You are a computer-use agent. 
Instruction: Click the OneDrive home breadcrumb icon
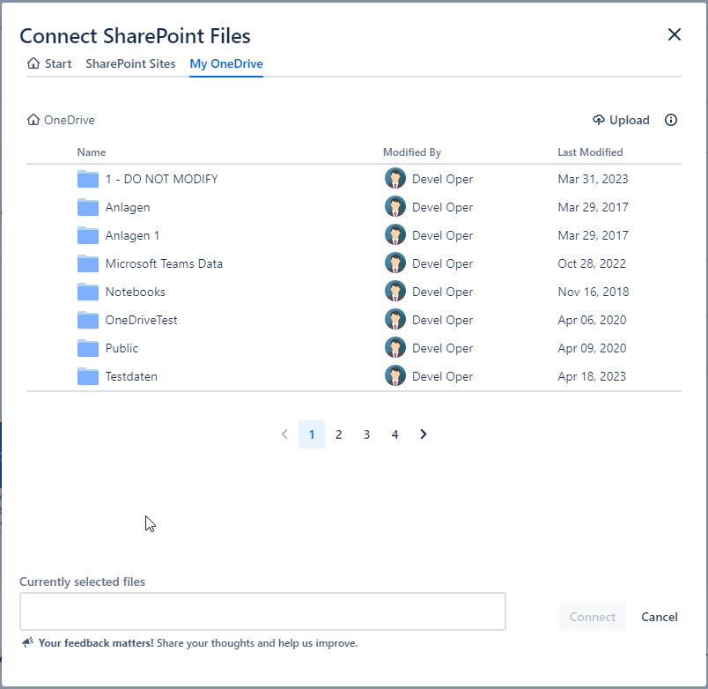click(33, 120)
